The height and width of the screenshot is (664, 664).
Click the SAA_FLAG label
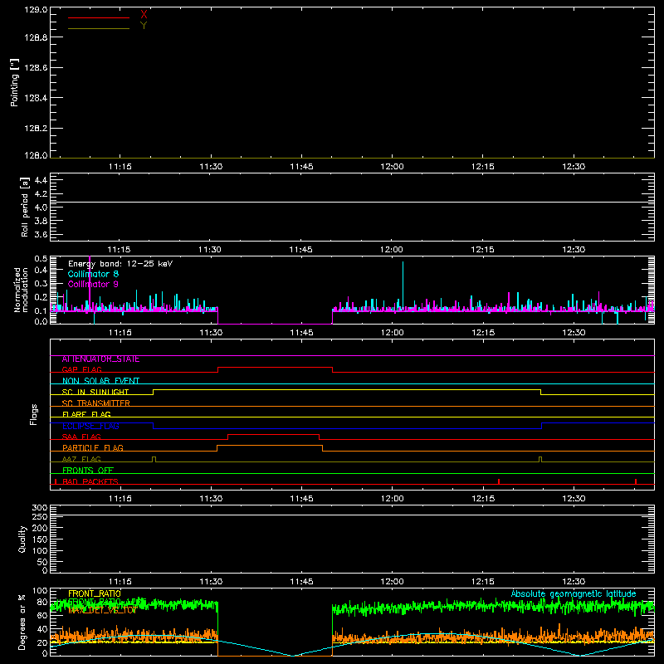81,437
